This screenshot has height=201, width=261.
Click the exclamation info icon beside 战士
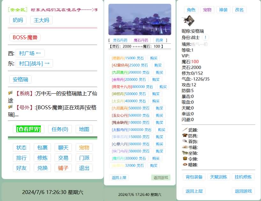pos(205,37)
